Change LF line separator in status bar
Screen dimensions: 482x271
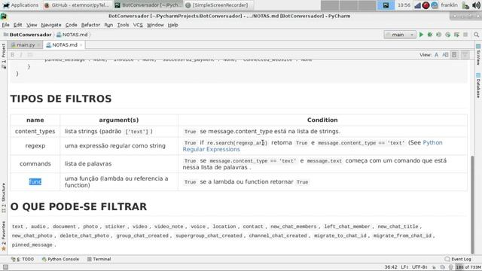(404, 267)
